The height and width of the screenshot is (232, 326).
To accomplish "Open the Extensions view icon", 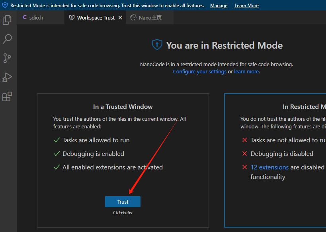I will (7, 96).
